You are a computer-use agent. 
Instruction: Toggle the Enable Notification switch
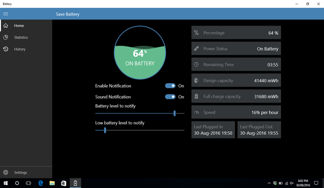click(170, 86)
